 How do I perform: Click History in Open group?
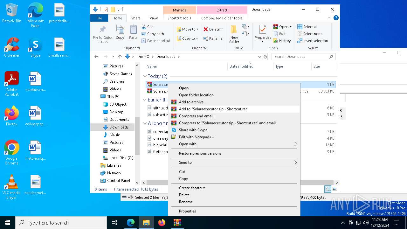(282, 41)
